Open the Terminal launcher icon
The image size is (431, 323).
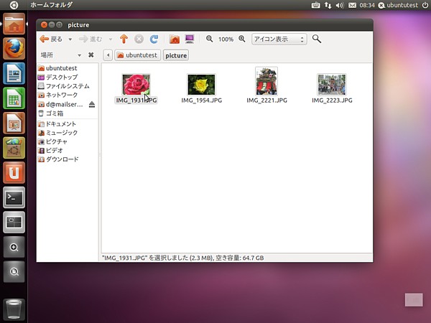(14, 197)
